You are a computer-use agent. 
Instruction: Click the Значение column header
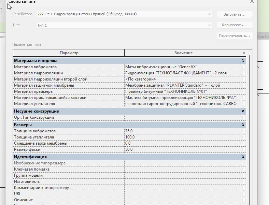(183, 53)
